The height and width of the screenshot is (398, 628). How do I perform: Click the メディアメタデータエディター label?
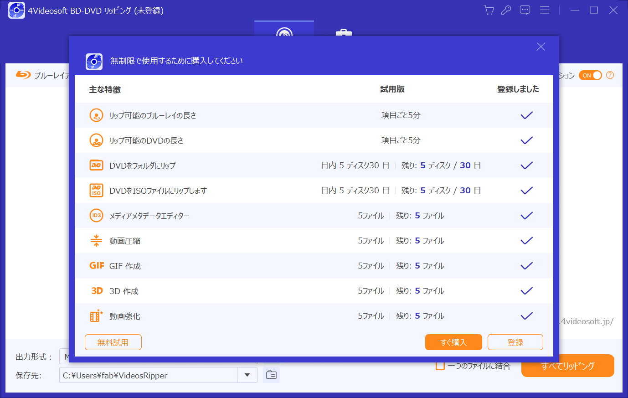pyautogui.click(x=149, y=216)
